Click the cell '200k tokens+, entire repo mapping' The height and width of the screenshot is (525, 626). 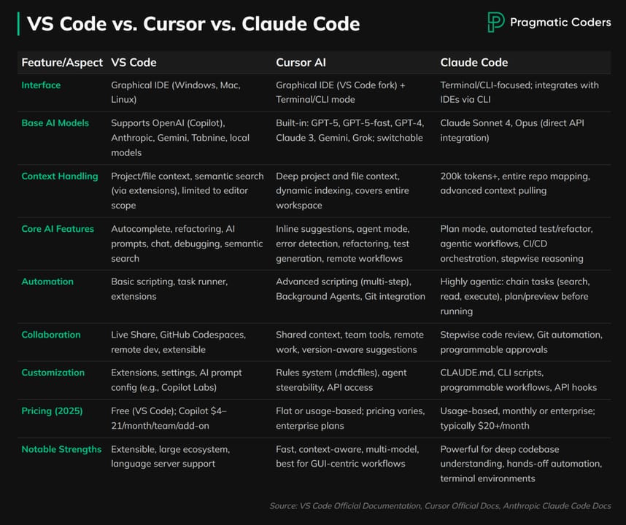point(515,184)
